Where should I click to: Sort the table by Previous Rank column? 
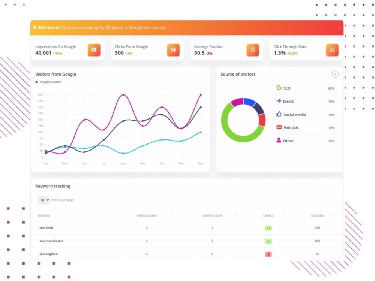171,216
